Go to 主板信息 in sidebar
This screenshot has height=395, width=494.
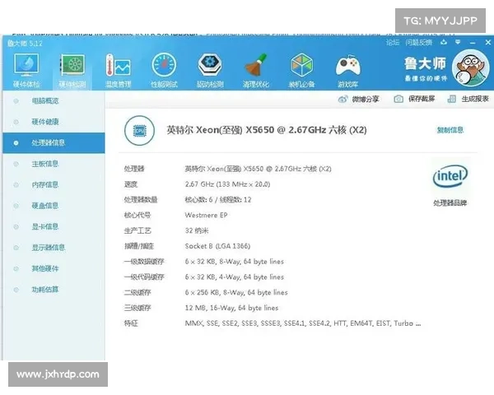point(44,164)
